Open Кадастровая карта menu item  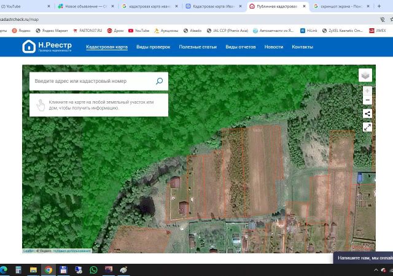point(107,47)
